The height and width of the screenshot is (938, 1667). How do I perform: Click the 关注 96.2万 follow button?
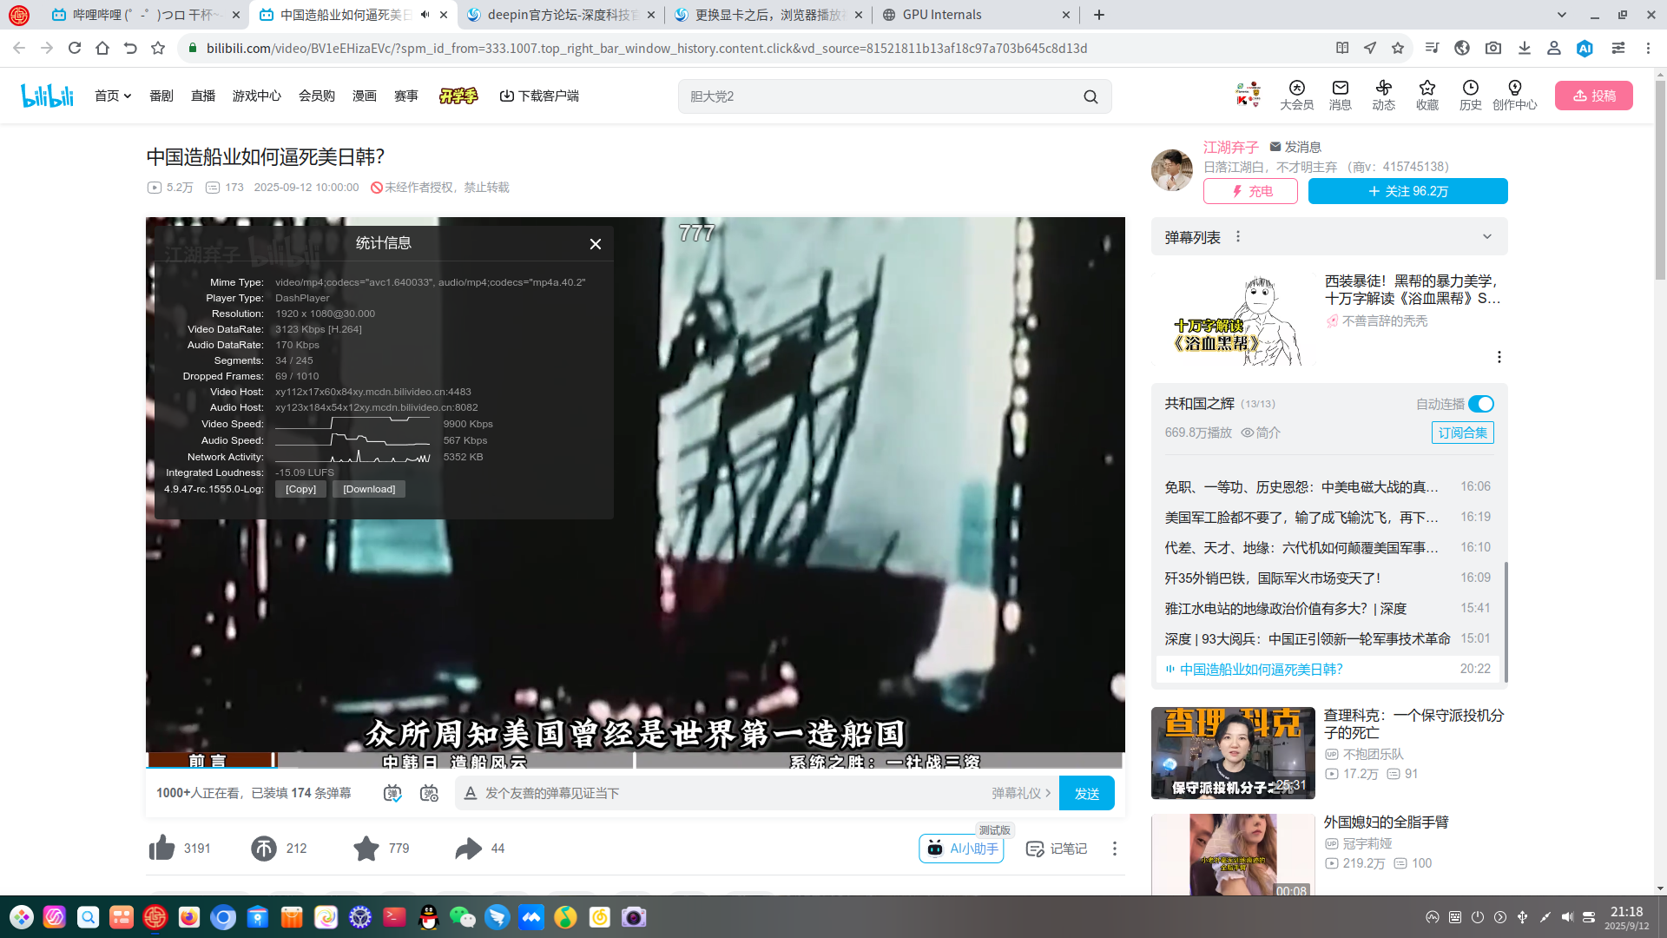1408,191
